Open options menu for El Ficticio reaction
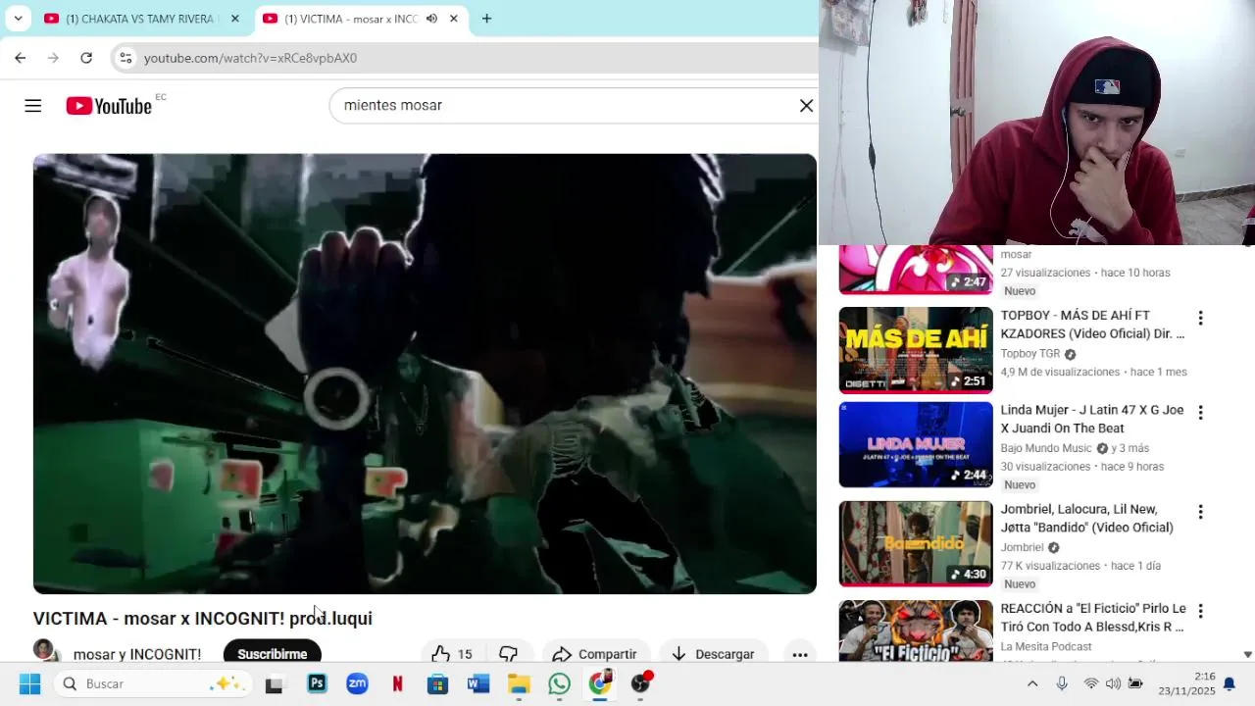The width and height of the screenshot is (1255, 706). tap(1200, 611)
